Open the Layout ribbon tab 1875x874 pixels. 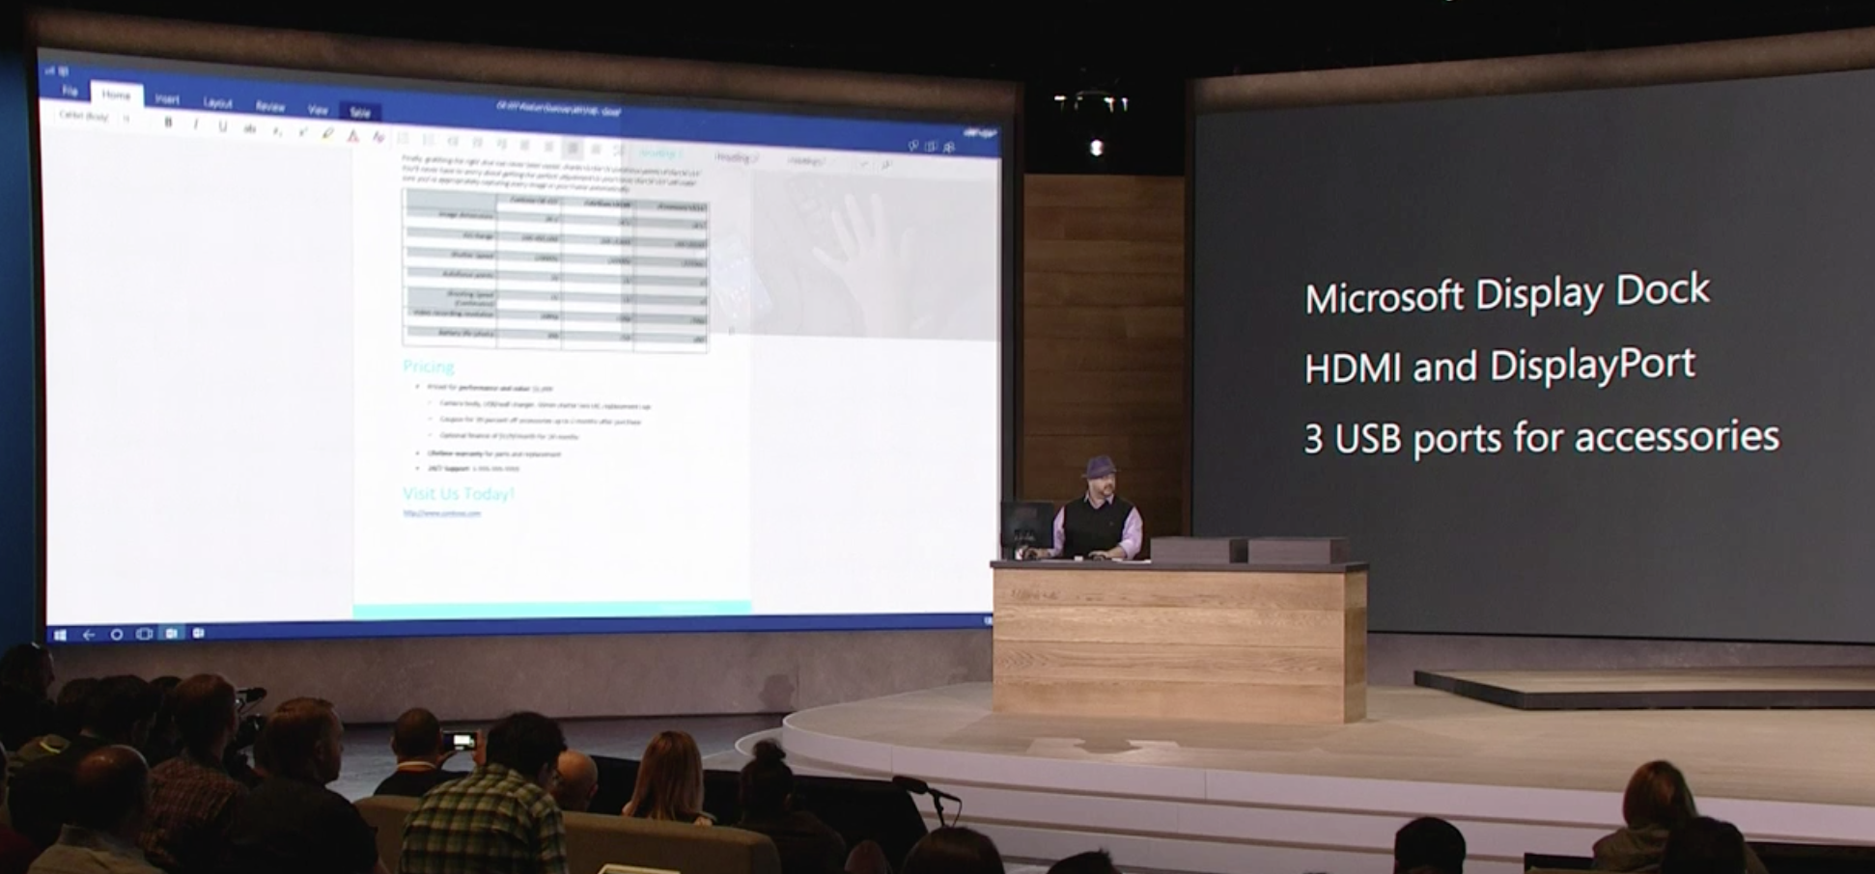(x=217, y=103)
